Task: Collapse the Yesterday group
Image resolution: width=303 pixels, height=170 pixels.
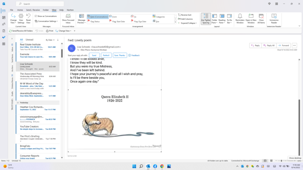Action: pyautogui.click(x=18, y=103)
